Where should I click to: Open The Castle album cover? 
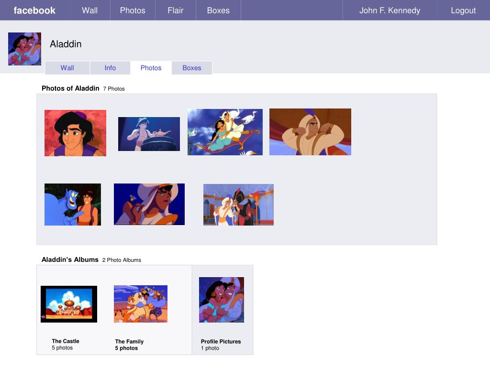[69, 304]
